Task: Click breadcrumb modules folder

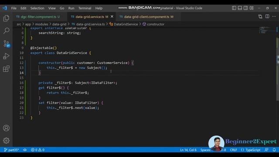Action: (41, 24)
